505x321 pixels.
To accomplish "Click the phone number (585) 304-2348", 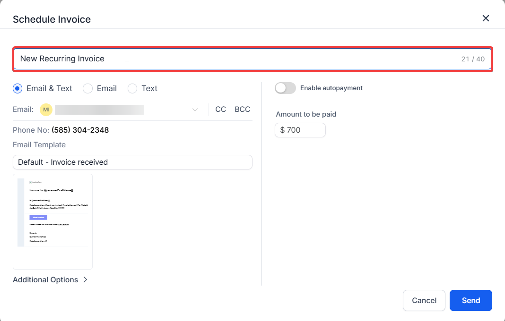I will point(80,130).
